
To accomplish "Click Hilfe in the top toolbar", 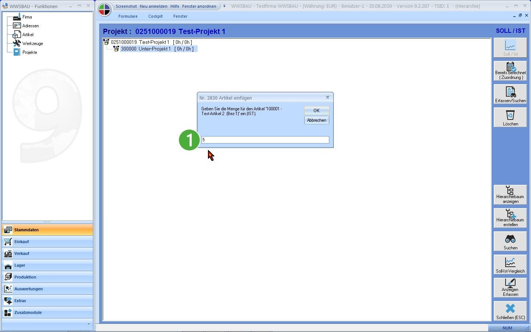I will pos(175,6).
